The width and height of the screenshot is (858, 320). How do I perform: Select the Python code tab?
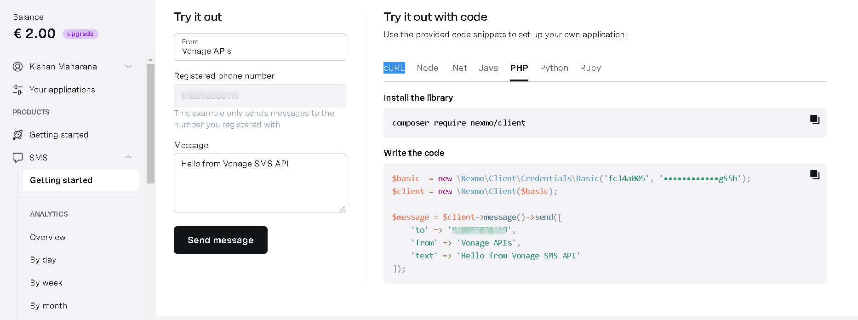coord(554,68)
